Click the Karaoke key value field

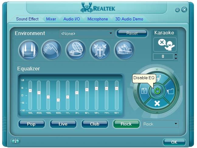163,56
